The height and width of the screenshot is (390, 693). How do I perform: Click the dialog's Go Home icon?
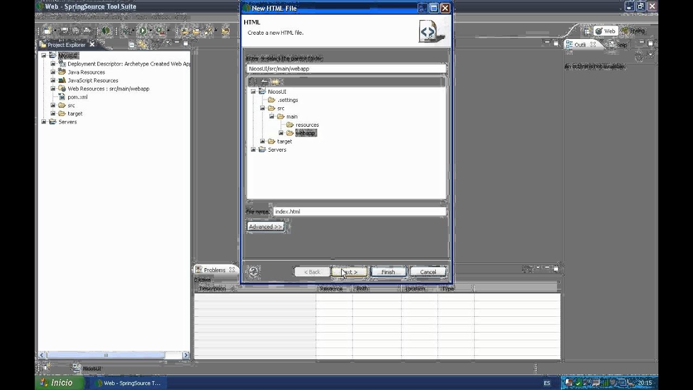pos(253,82)
